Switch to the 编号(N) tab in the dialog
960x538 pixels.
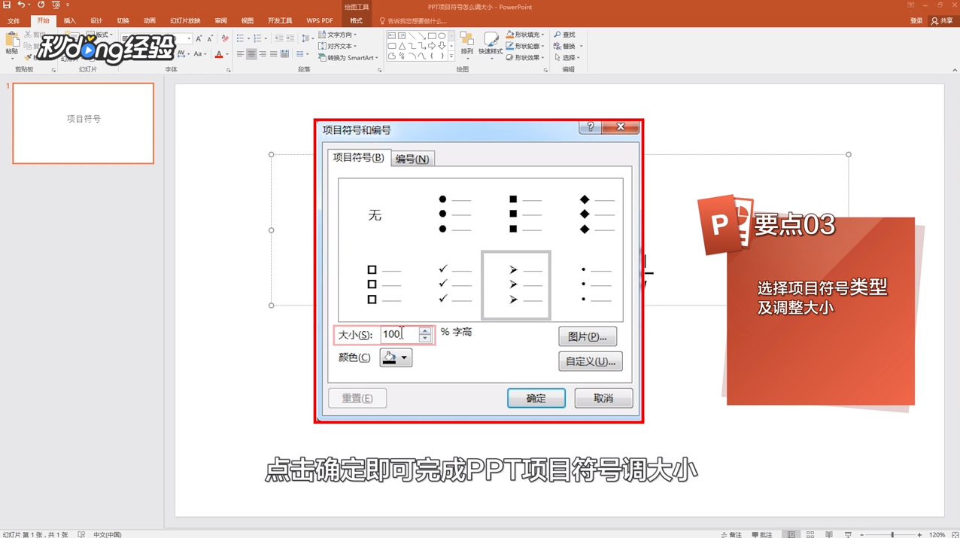(412, 158)
